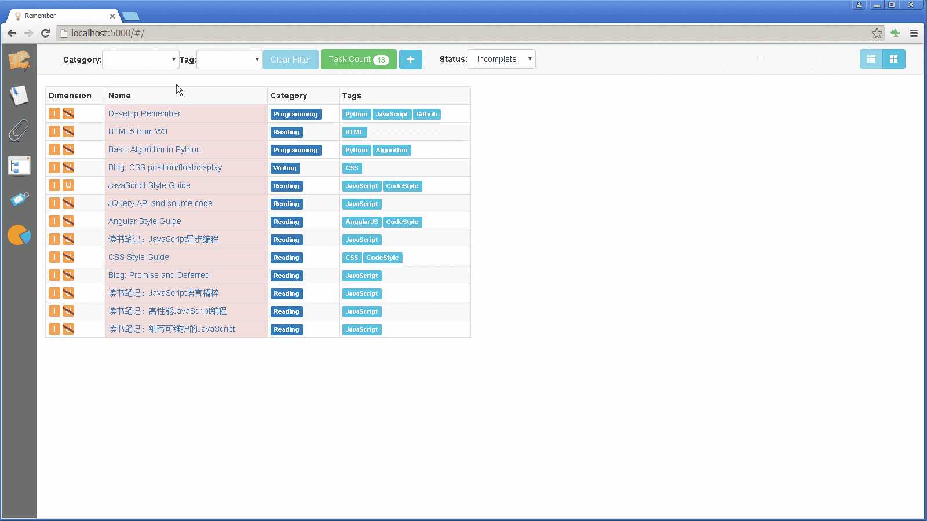The height and width of the screenshot is (521, 927).
Task: Click the Clear Filter button
Action: tap(290, 60)
